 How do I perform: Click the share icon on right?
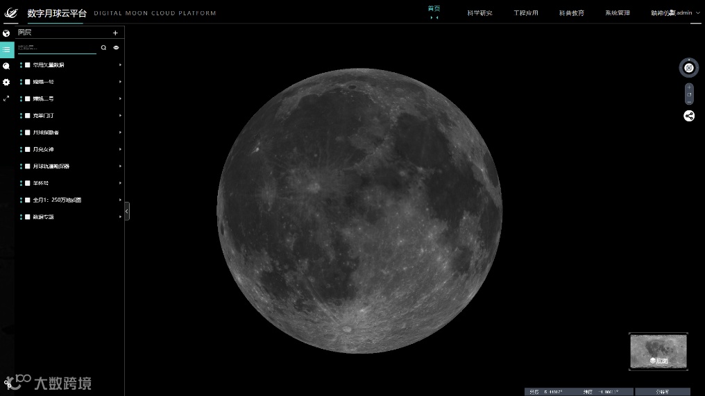tap(689, 116)
